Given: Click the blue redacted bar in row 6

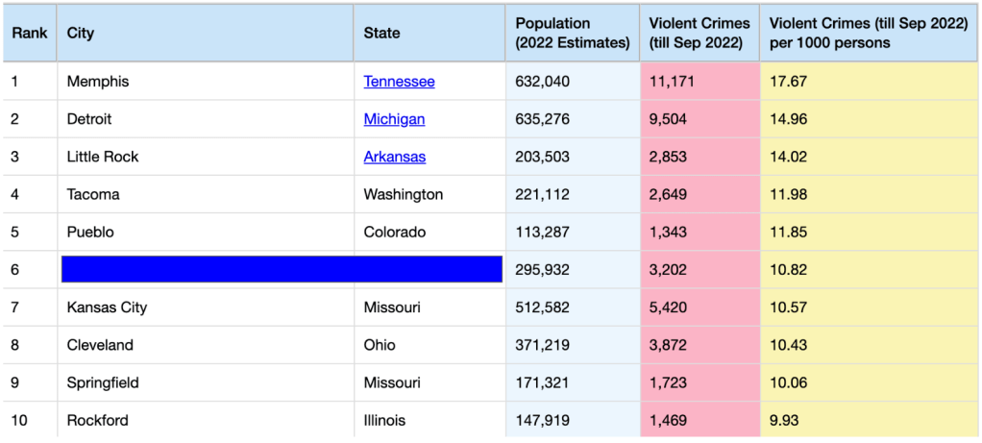Looking at the screenshot, I should pyautogui.click(x=282, y=269).
